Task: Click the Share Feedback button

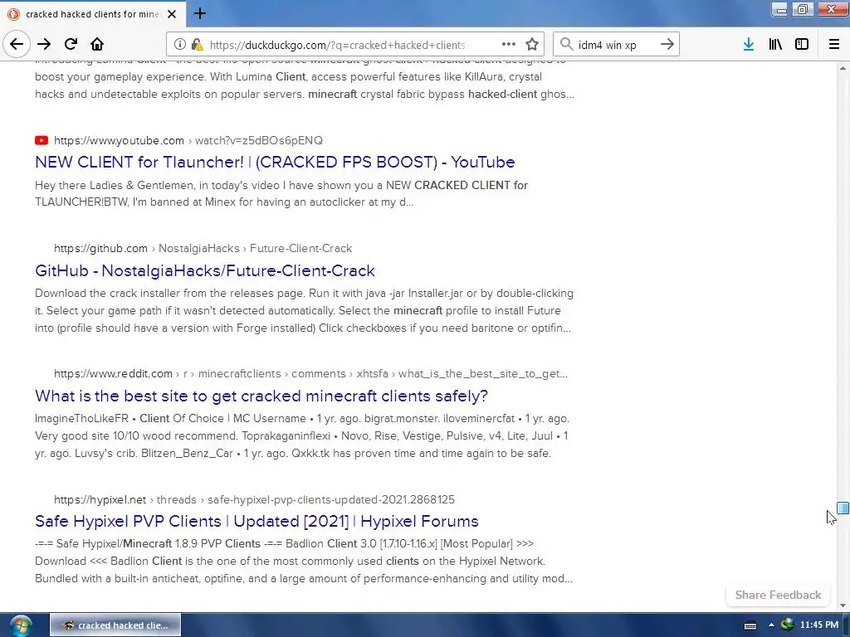Action: [x=778, y=595]
